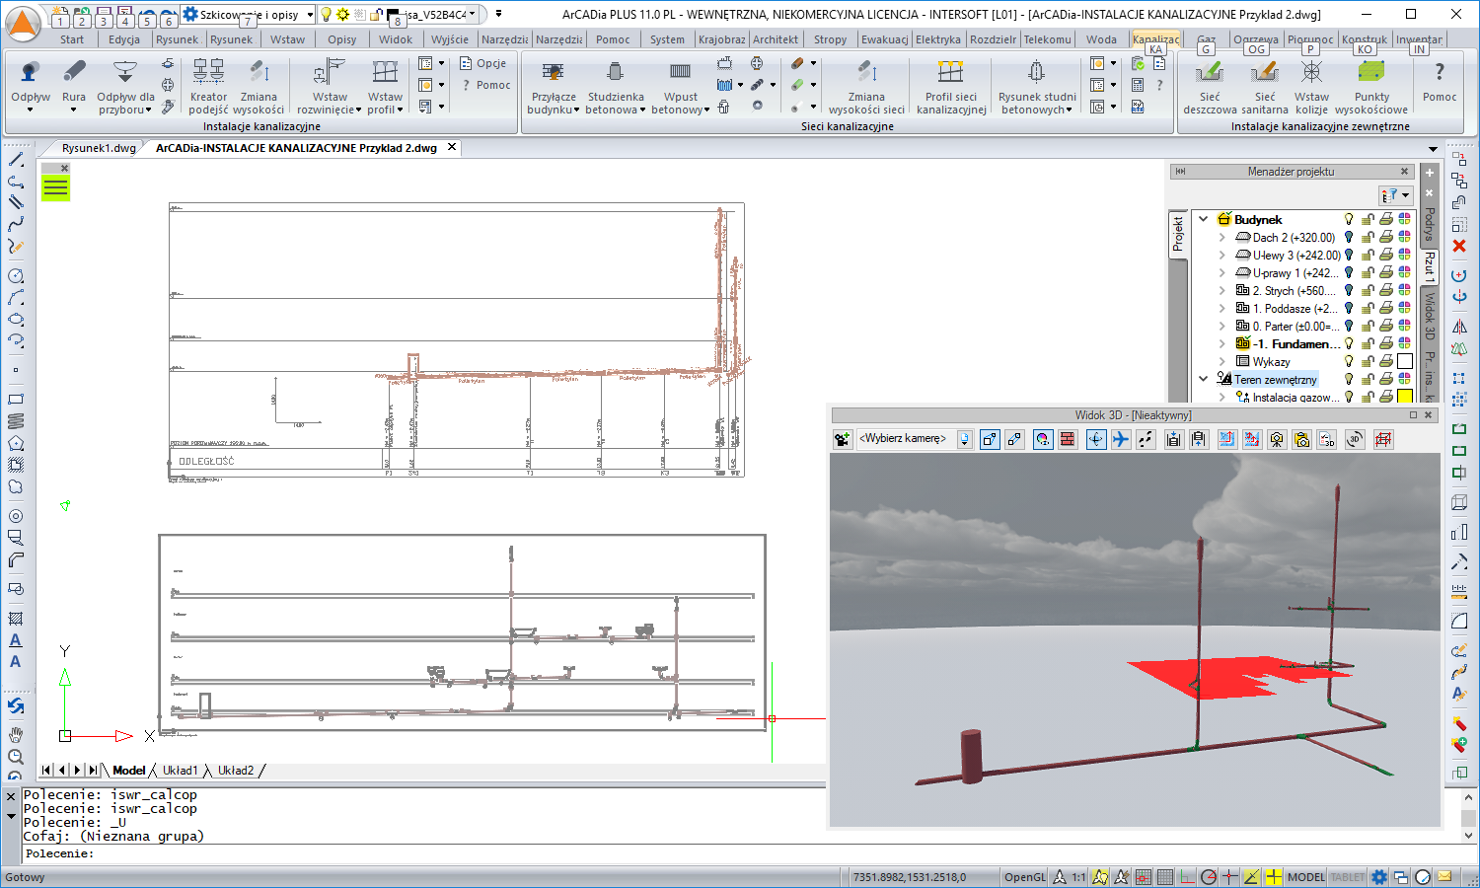Screen dimensions: 1480x888
Task: Click the 3D rotate icon in Widok 3D
Action: (x=1355, y=439)
